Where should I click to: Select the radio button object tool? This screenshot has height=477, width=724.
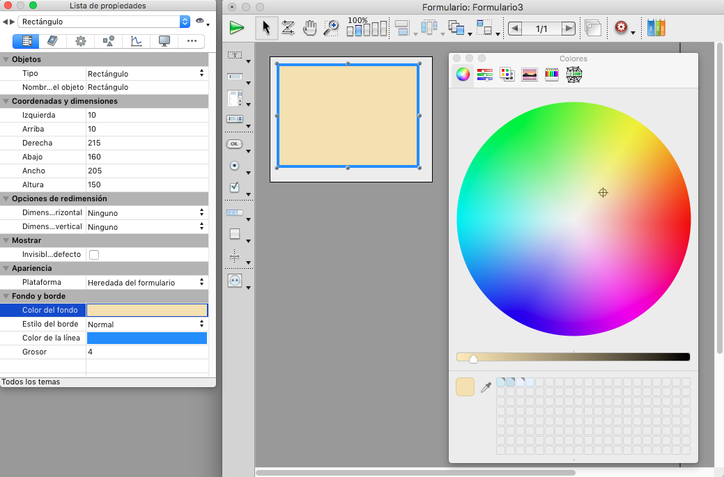click(x=235, y=166)
